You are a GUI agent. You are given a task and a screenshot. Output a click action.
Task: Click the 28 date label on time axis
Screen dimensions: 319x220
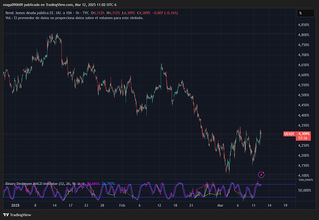(102, 205)
